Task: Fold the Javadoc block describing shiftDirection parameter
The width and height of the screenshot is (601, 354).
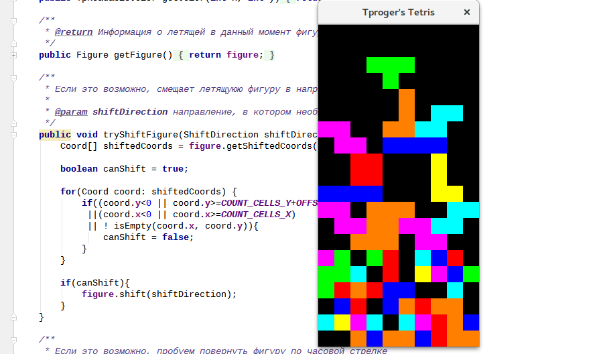Action: [14, 78]
